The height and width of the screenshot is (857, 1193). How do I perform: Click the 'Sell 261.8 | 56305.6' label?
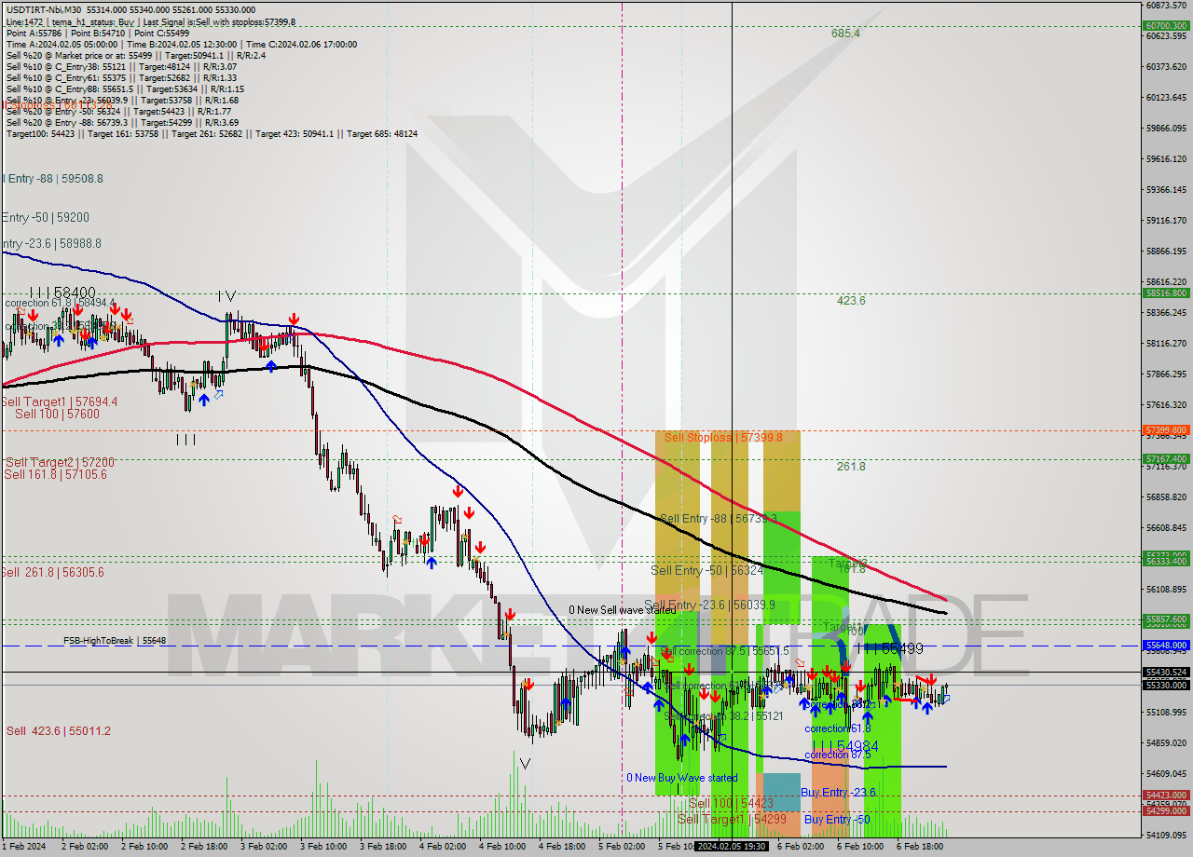pos(53,572)
